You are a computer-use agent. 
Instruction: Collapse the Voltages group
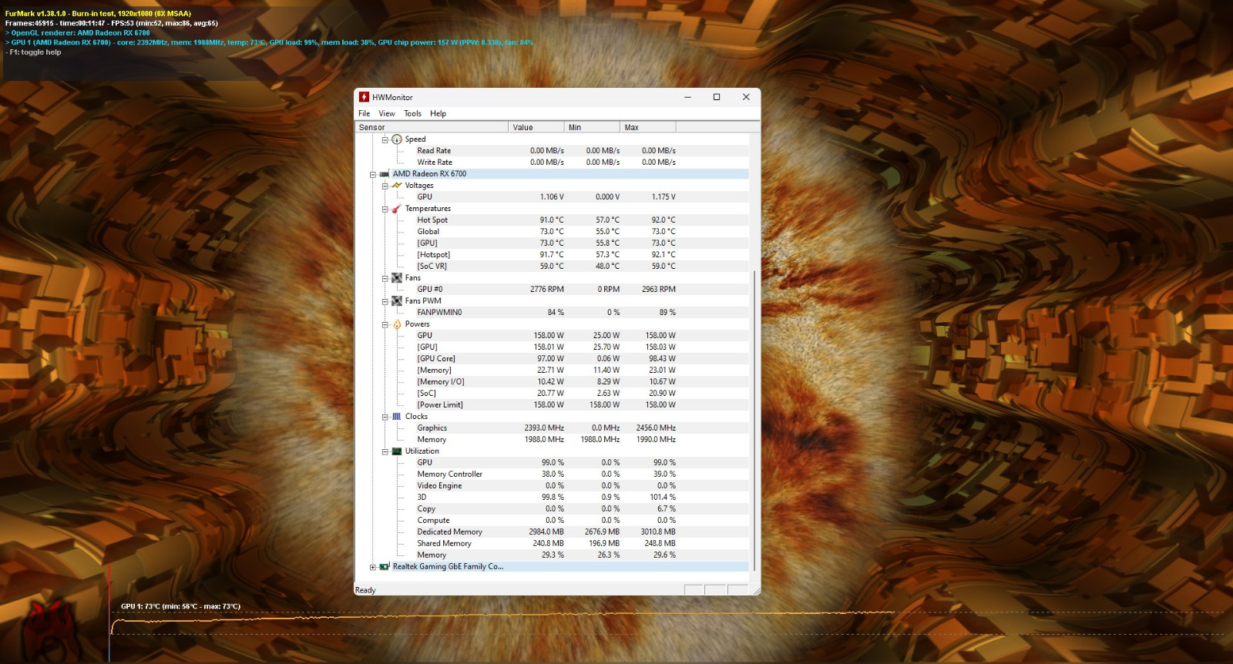(x=385, y=186)
